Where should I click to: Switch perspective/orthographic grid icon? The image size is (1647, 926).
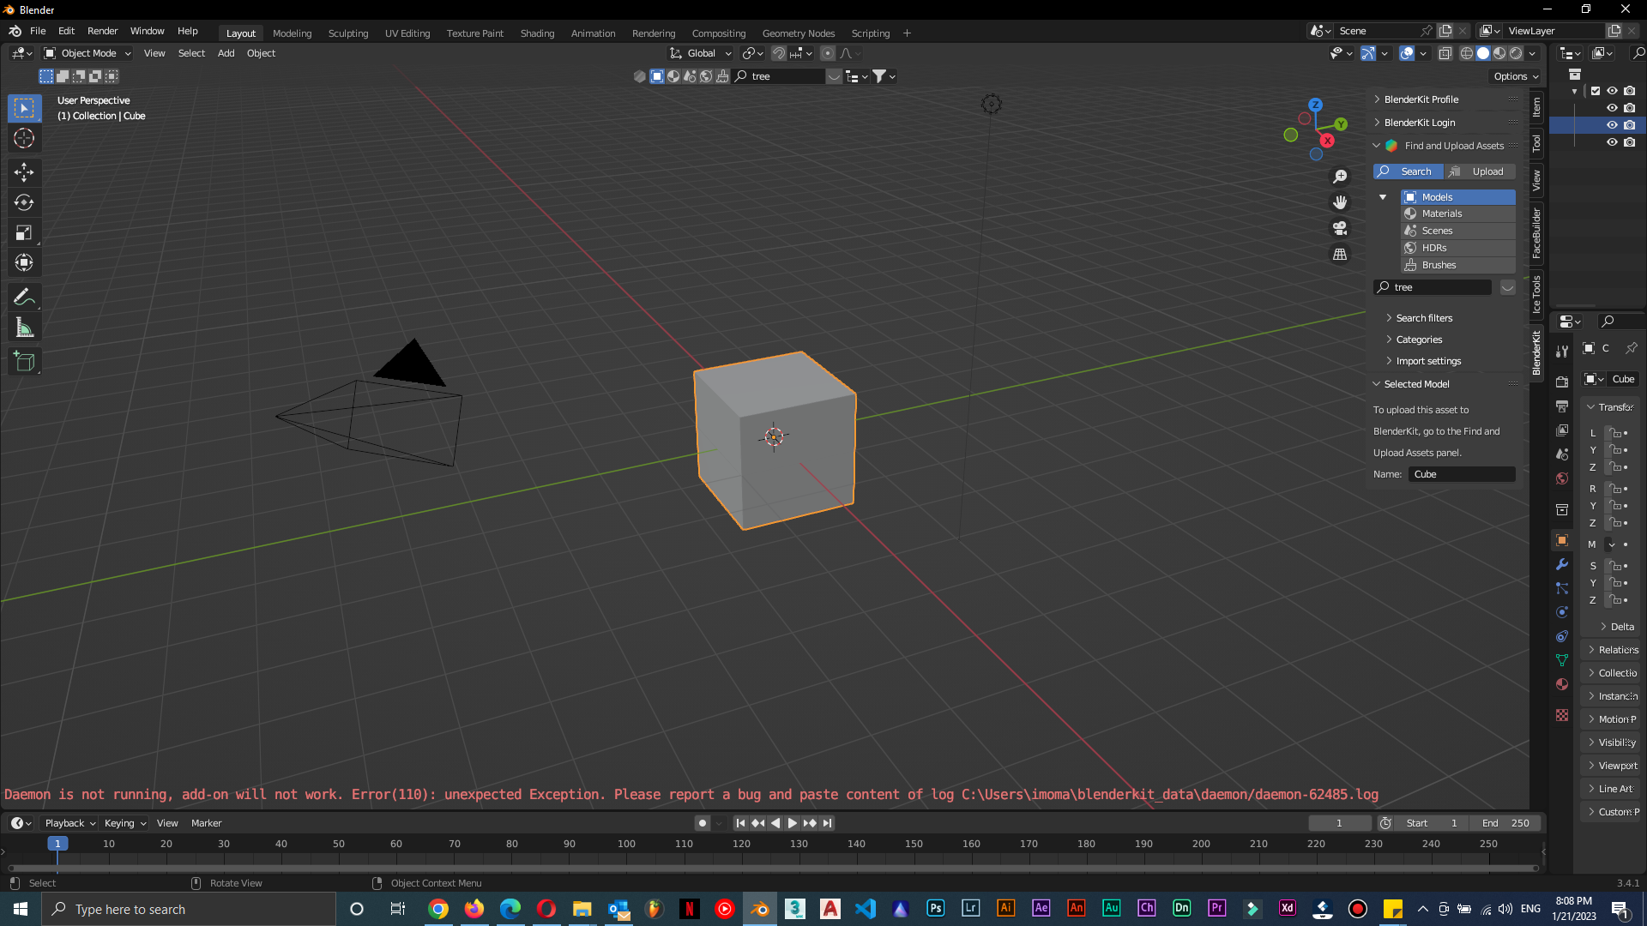tap(1340, 254)
